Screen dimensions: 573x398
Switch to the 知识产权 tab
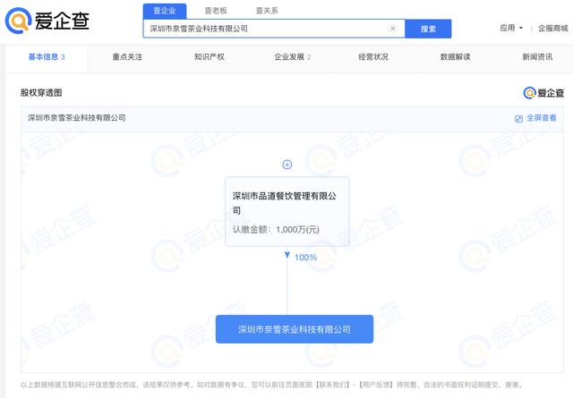point(209,57)
